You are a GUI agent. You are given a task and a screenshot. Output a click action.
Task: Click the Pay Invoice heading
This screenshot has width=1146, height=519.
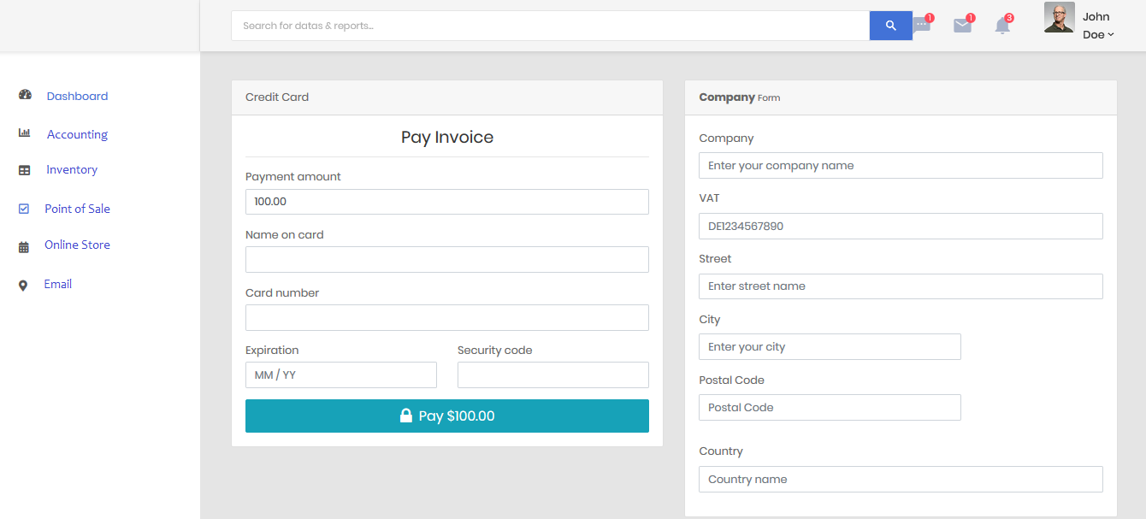(x=447, y=137)
